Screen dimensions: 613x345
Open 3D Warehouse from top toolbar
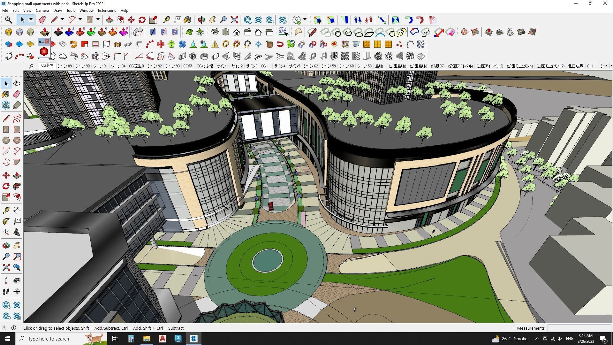pos(247,20)
